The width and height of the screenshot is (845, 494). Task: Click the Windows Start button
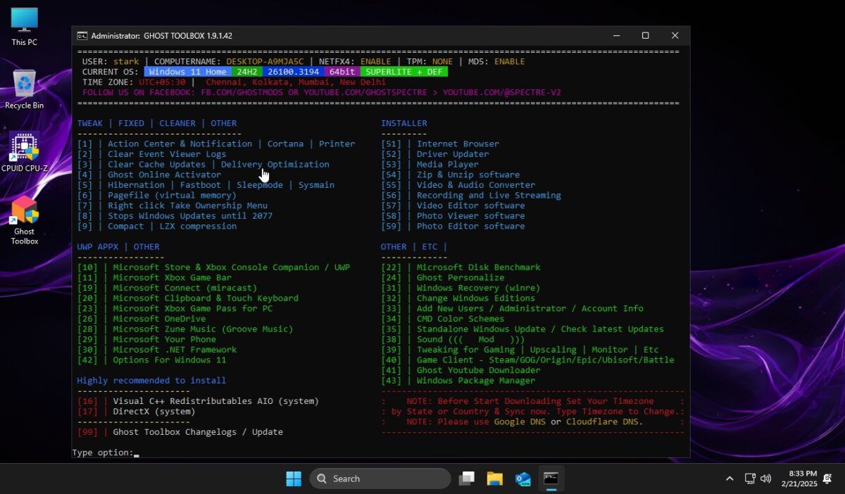(293, 478)
